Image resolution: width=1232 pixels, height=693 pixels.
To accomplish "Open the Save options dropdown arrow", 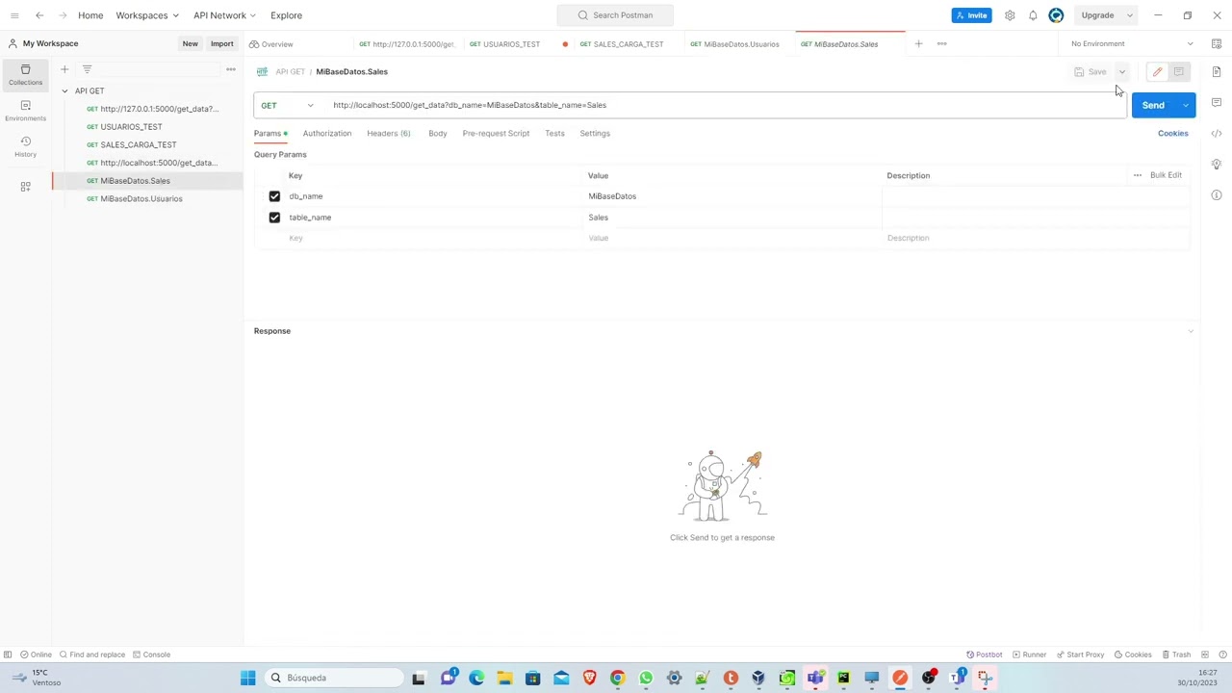I will point(1121,71).
